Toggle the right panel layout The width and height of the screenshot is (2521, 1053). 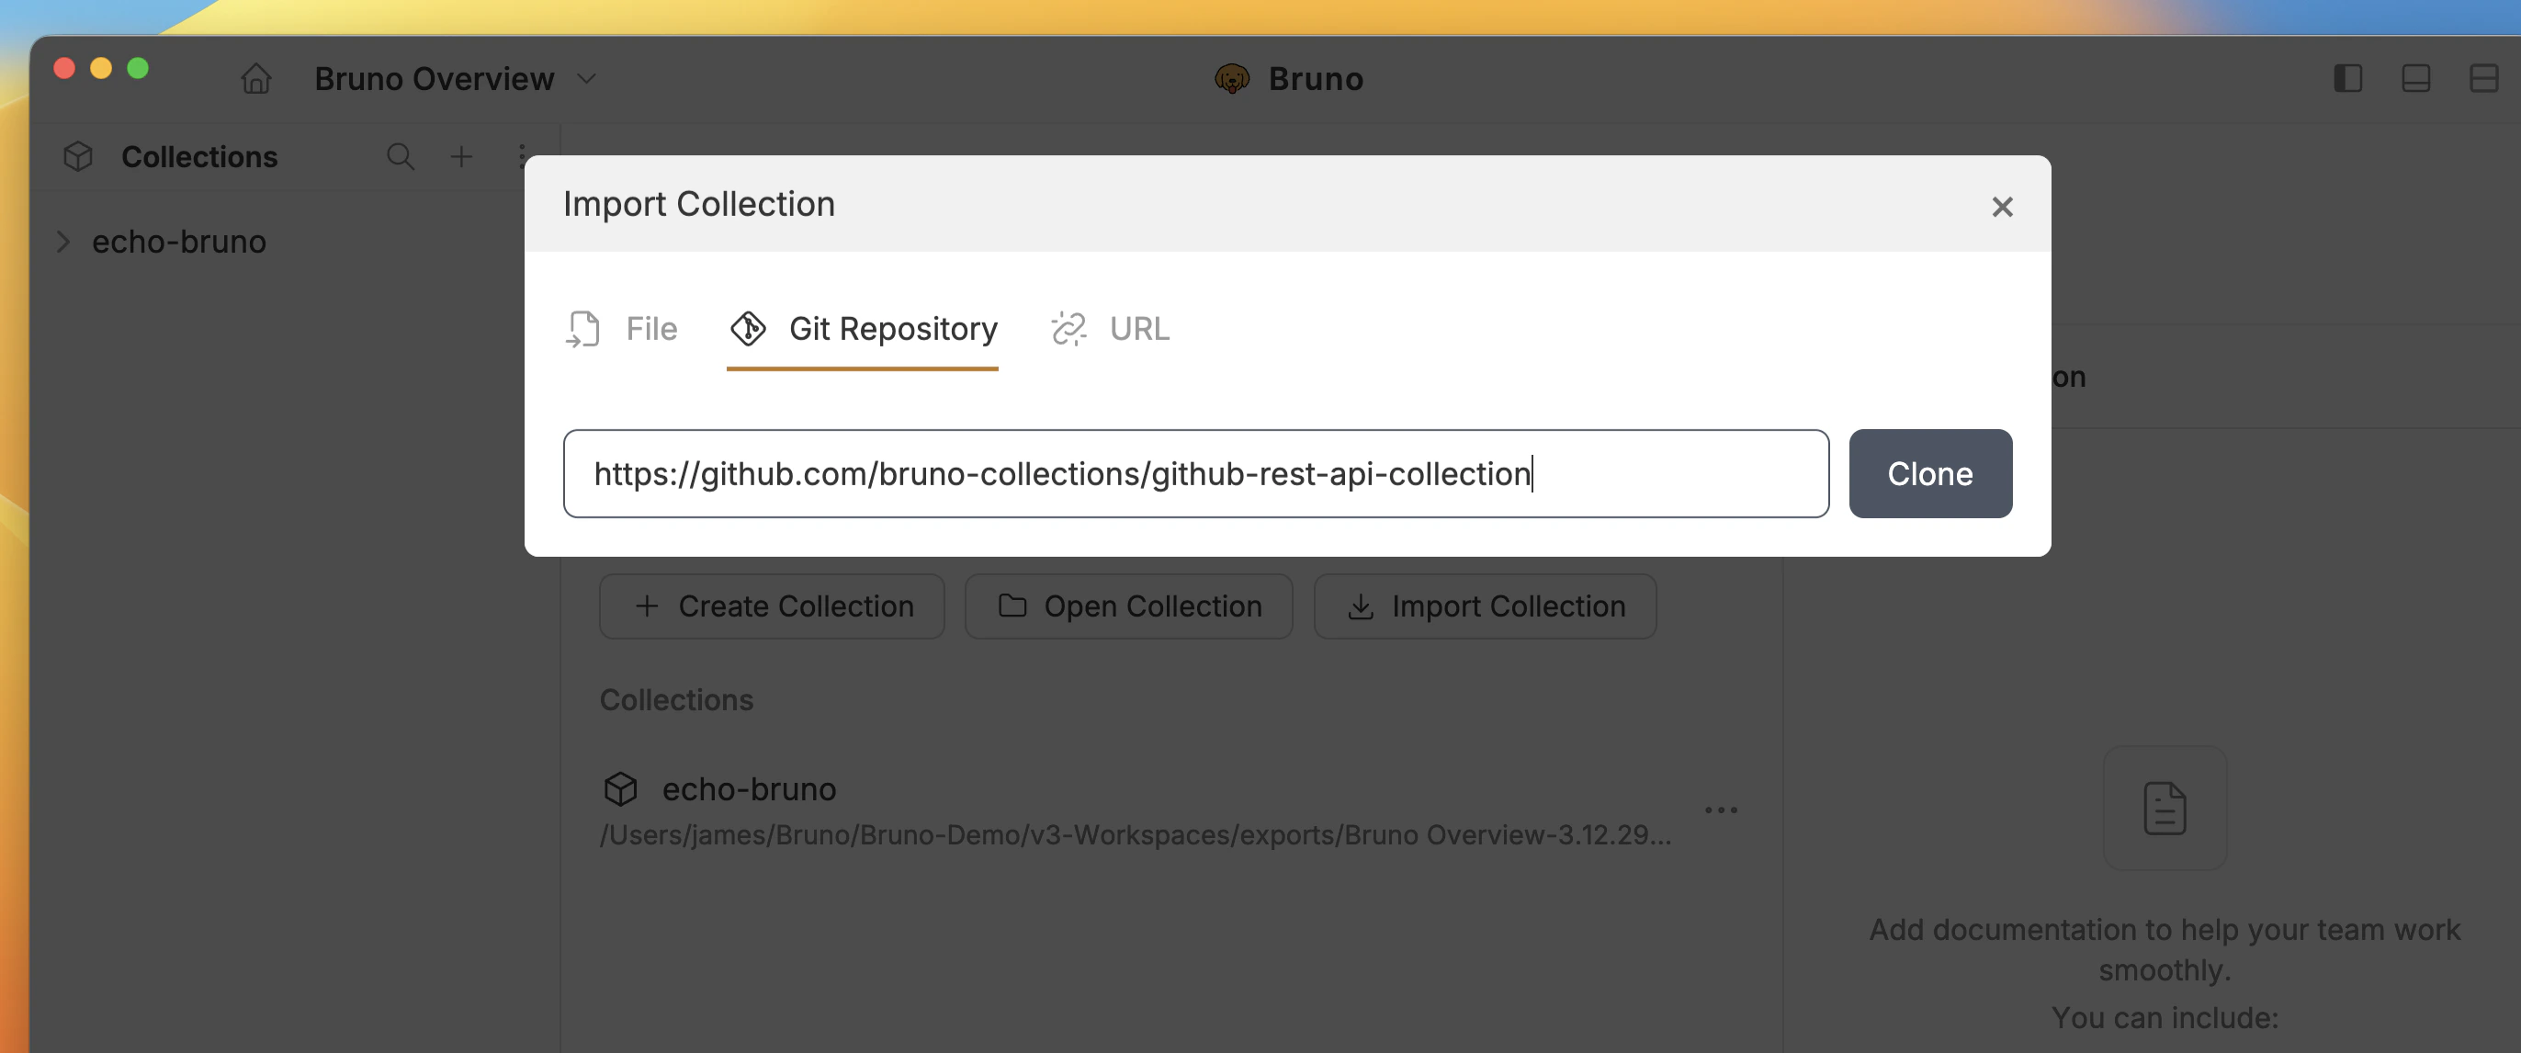point(2485,79)
